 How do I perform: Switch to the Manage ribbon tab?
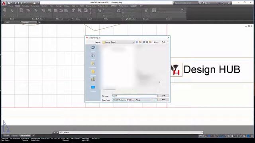[59, 6]
